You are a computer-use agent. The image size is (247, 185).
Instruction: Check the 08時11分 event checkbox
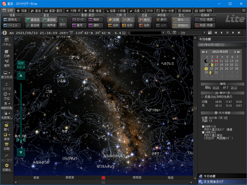click(x=203, y=126)
